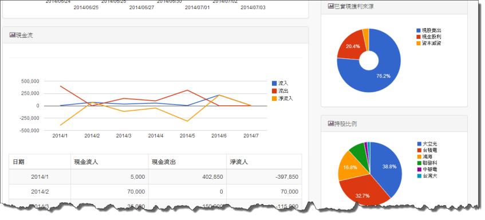This screenshot has width=485, height=220.
Task: Click the blue 現股賣出 legend swatch
Action: tap(419, 30)
